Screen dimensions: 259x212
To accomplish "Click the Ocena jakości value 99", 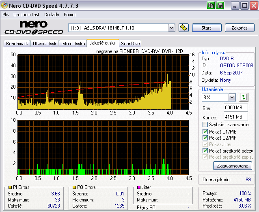I will (248, 179).
